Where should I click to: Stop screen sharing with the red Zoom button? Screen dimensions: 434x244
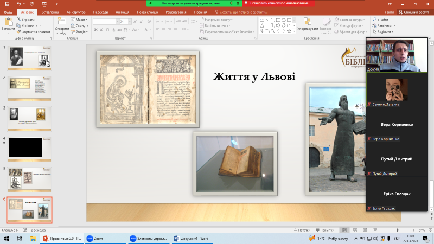(279, 3)
